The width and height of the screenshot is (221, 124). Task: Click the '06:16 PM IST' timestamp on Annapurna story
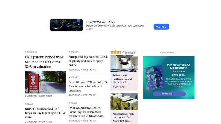click(x=89, y=70)
